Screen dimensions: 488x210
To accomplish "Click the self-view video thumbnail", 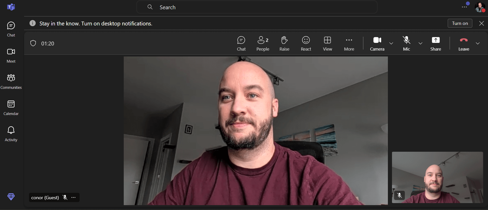I will click(437, 177).
